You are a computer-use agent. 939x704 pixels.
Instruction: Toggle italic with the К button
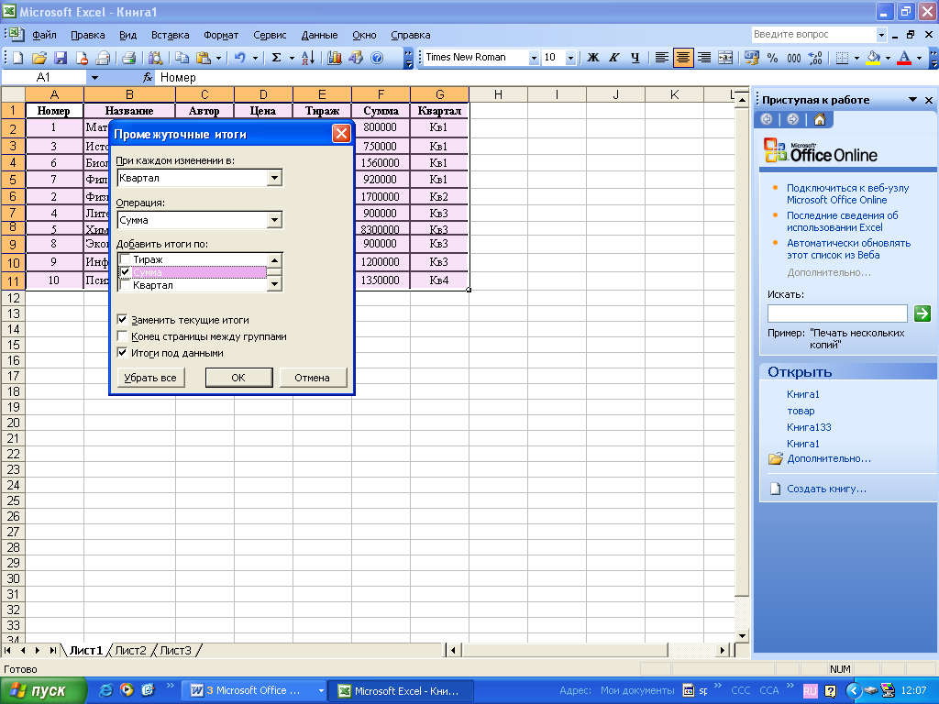tap(613, 58)
